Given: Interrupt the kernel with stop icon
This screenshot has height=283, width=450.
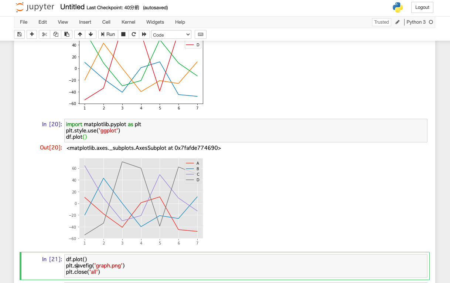Looking at the screenshot, I should click(x=123, y=34).
